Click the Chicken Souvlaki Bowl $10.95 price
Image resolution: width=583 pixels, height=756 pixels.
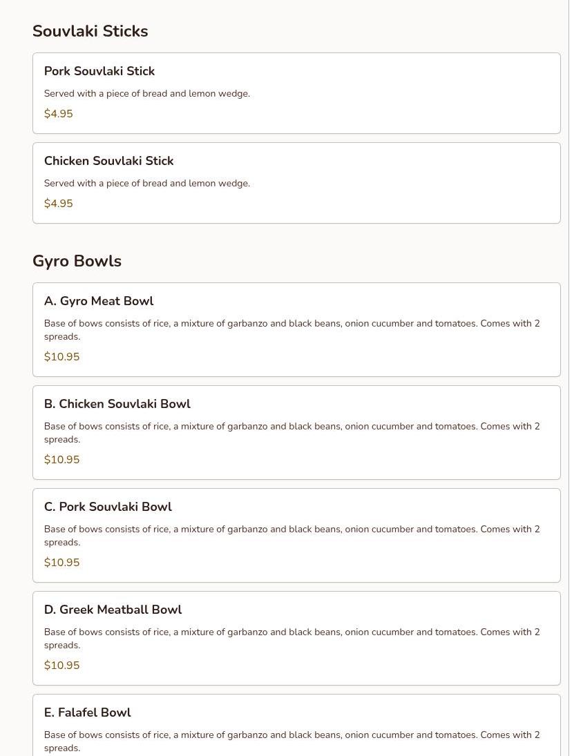61,460
